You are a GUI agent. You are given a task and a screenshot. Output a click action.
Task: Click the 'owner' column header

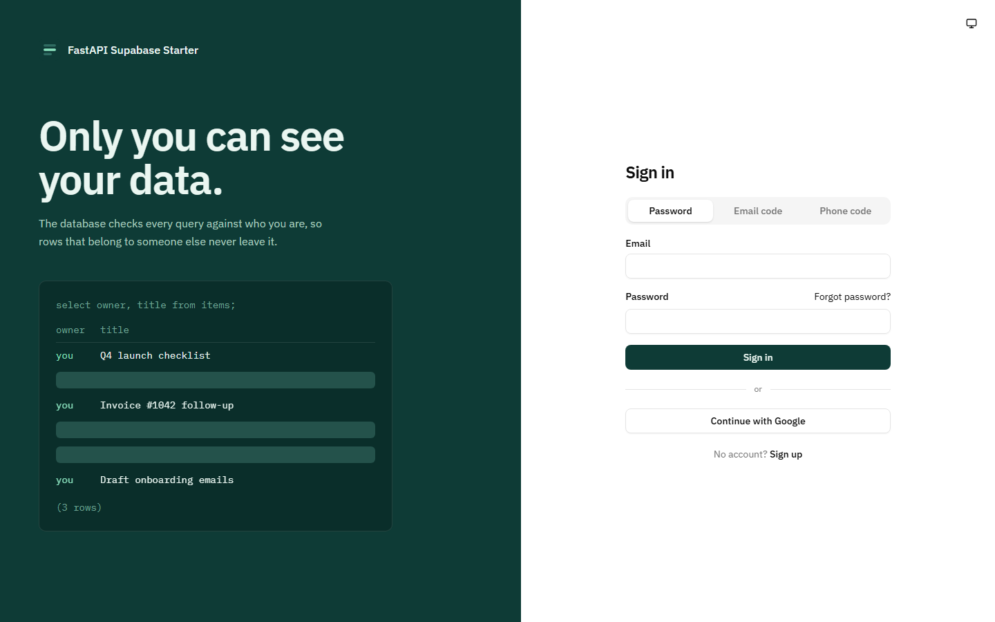click(x=70, y=330)
